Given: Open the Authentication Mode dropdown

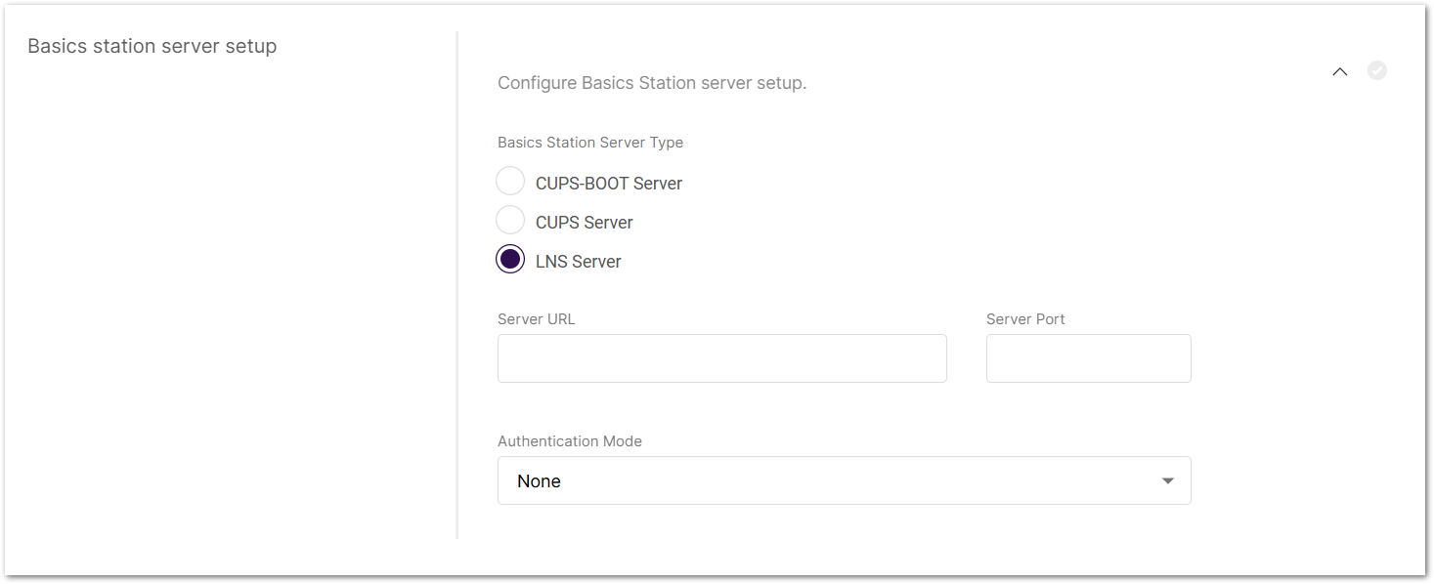Looking at the screenshot, I should (844, 480).
